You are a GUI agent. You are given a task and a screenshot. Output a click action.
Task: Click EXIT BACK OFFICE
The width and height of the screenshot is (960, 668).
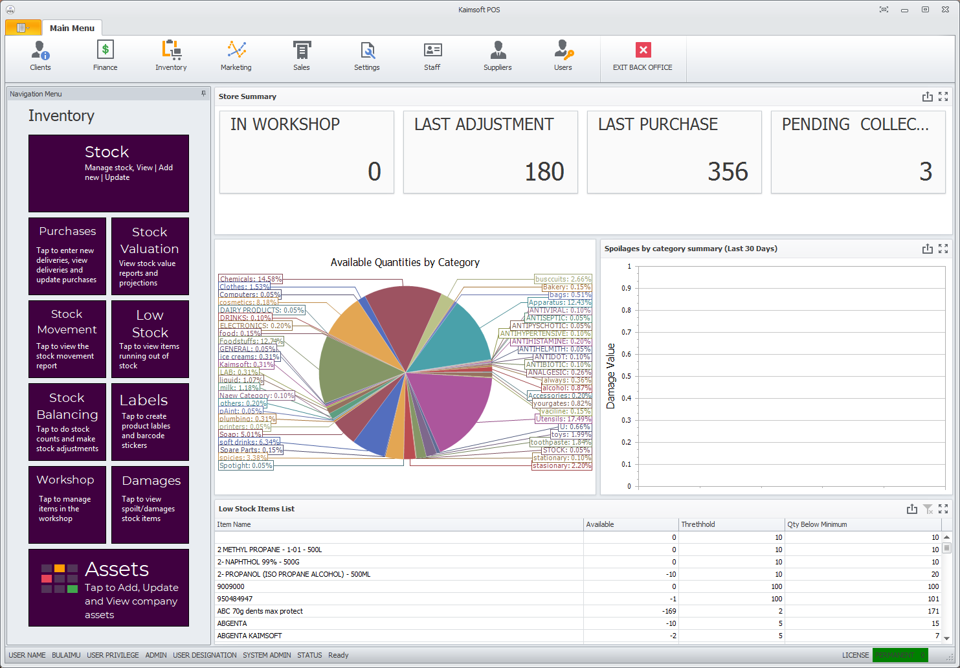click(x=643, y=56)
